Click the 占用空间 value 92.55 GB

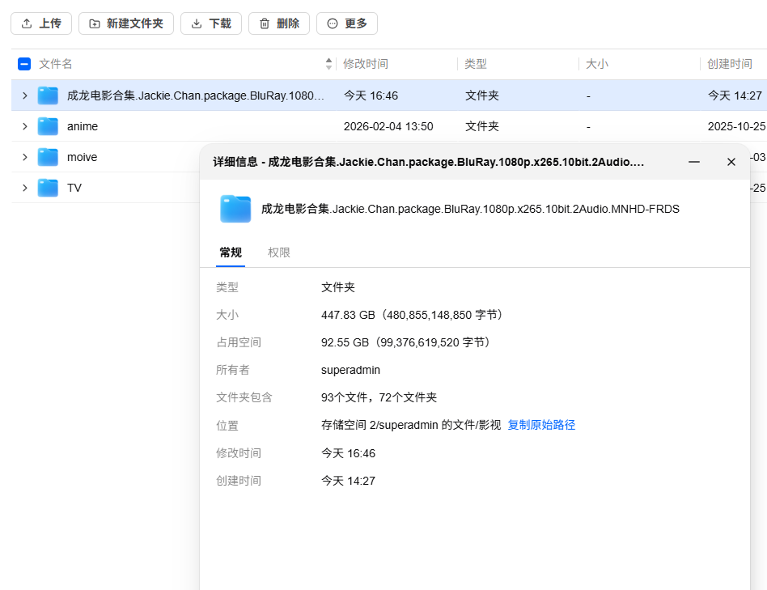[x=405, y=342]
